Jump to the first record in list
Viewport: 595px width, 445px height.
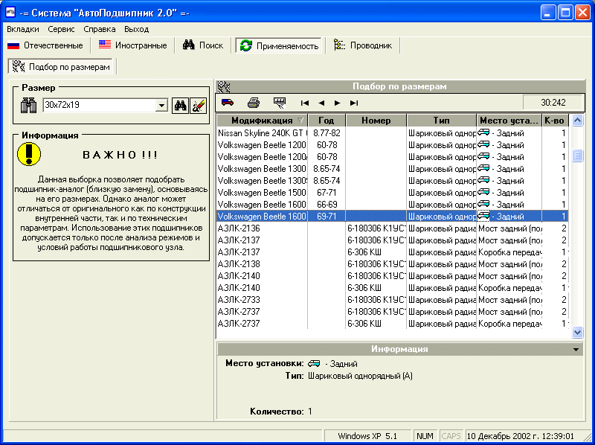[x=305, y=103]
